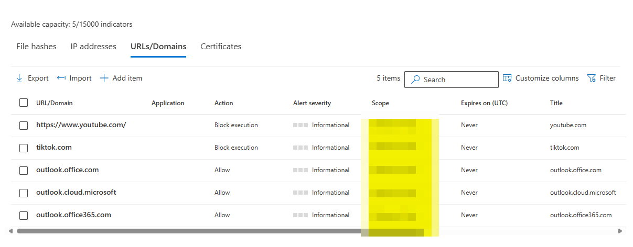Click the Export download arrow icon
The height and width of the screenshot is (247, 633).
(19, 78)
